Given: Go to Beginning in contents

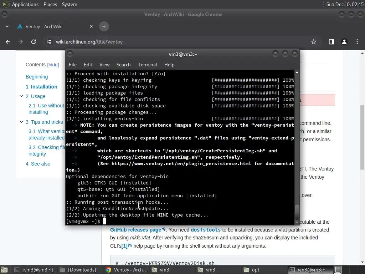Looking at the screenshot, I should (37, 77).
